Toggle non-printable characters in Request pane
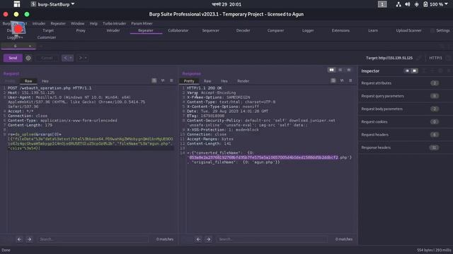Viewport: 453px width, 254px height. click(163, 80)
